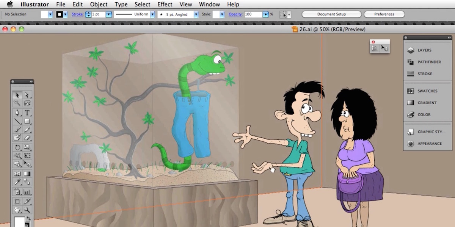
Task: Select the Magic Wand tool
Action: pyautogui.click(x=17, y=103)
